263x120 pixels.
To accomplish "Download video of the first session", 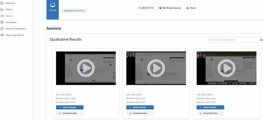I will click(70, 113).
